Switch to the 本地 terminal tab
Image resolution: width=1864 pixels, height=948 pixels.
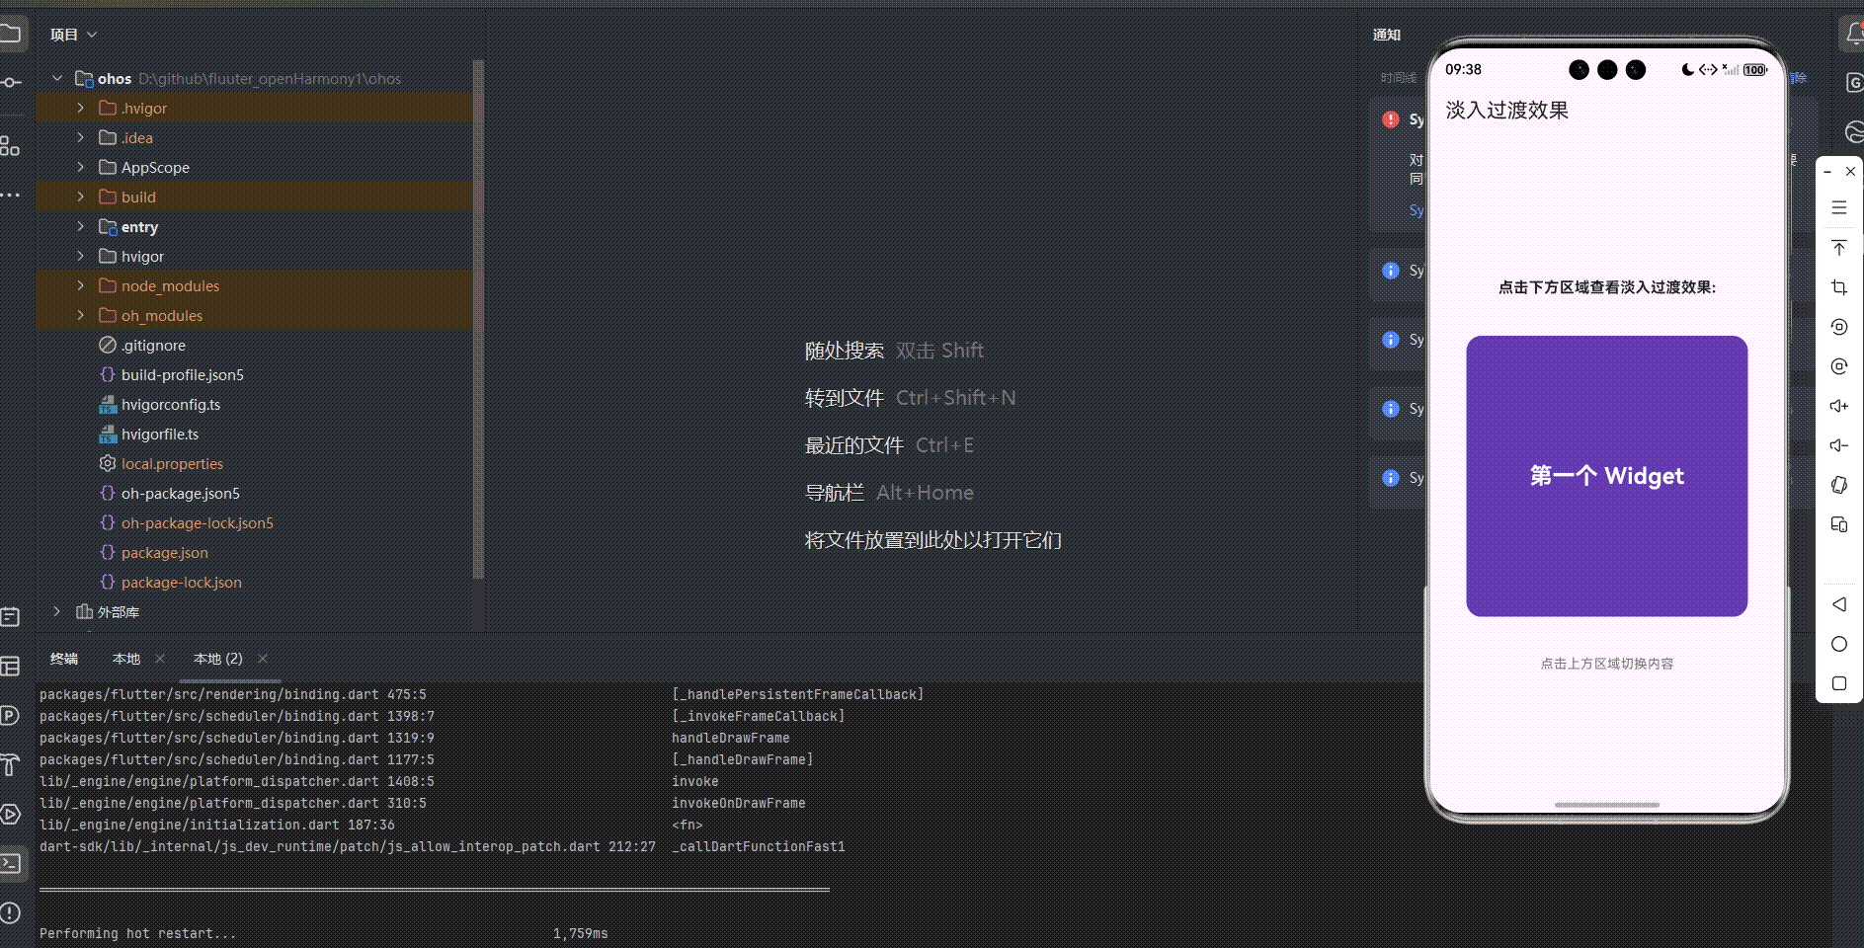coord(126,659)
